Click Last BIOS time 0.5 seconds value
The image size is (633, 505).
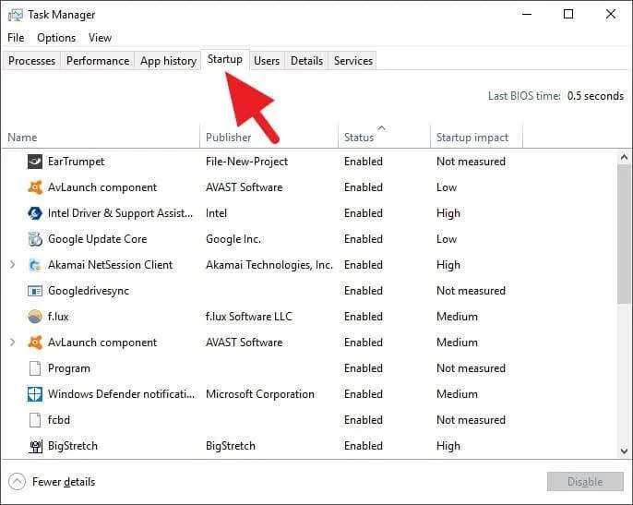(595, 96)
